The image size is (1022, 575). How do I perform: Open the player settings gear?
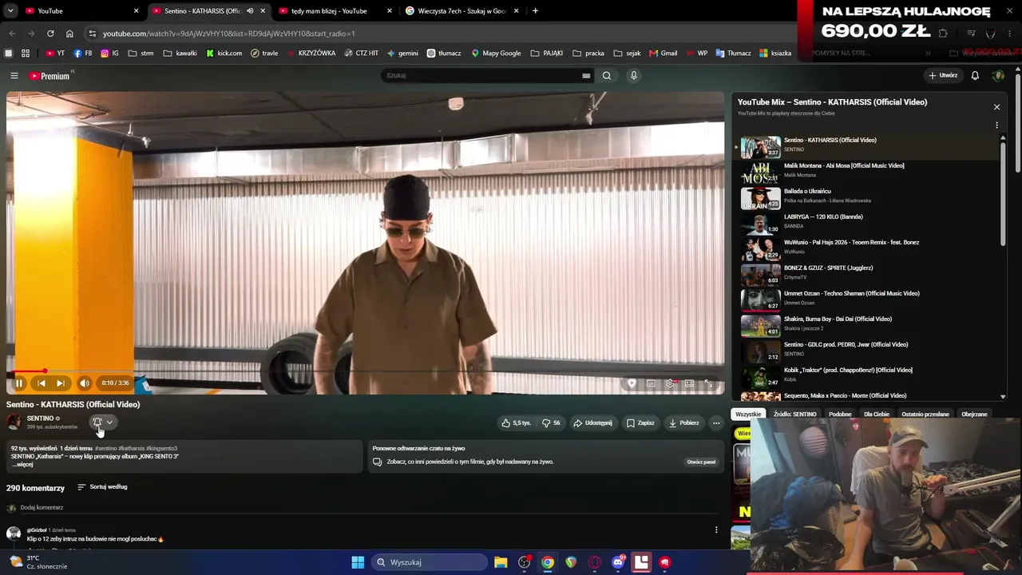click(x=670, y=383)
